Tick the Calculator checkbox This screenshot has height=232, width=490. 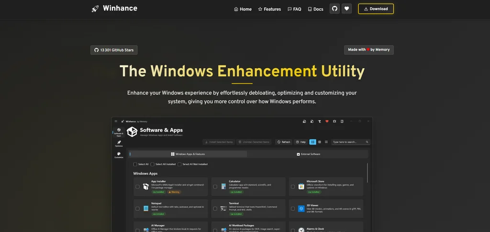pyautogui.click(x=215, y=187)
